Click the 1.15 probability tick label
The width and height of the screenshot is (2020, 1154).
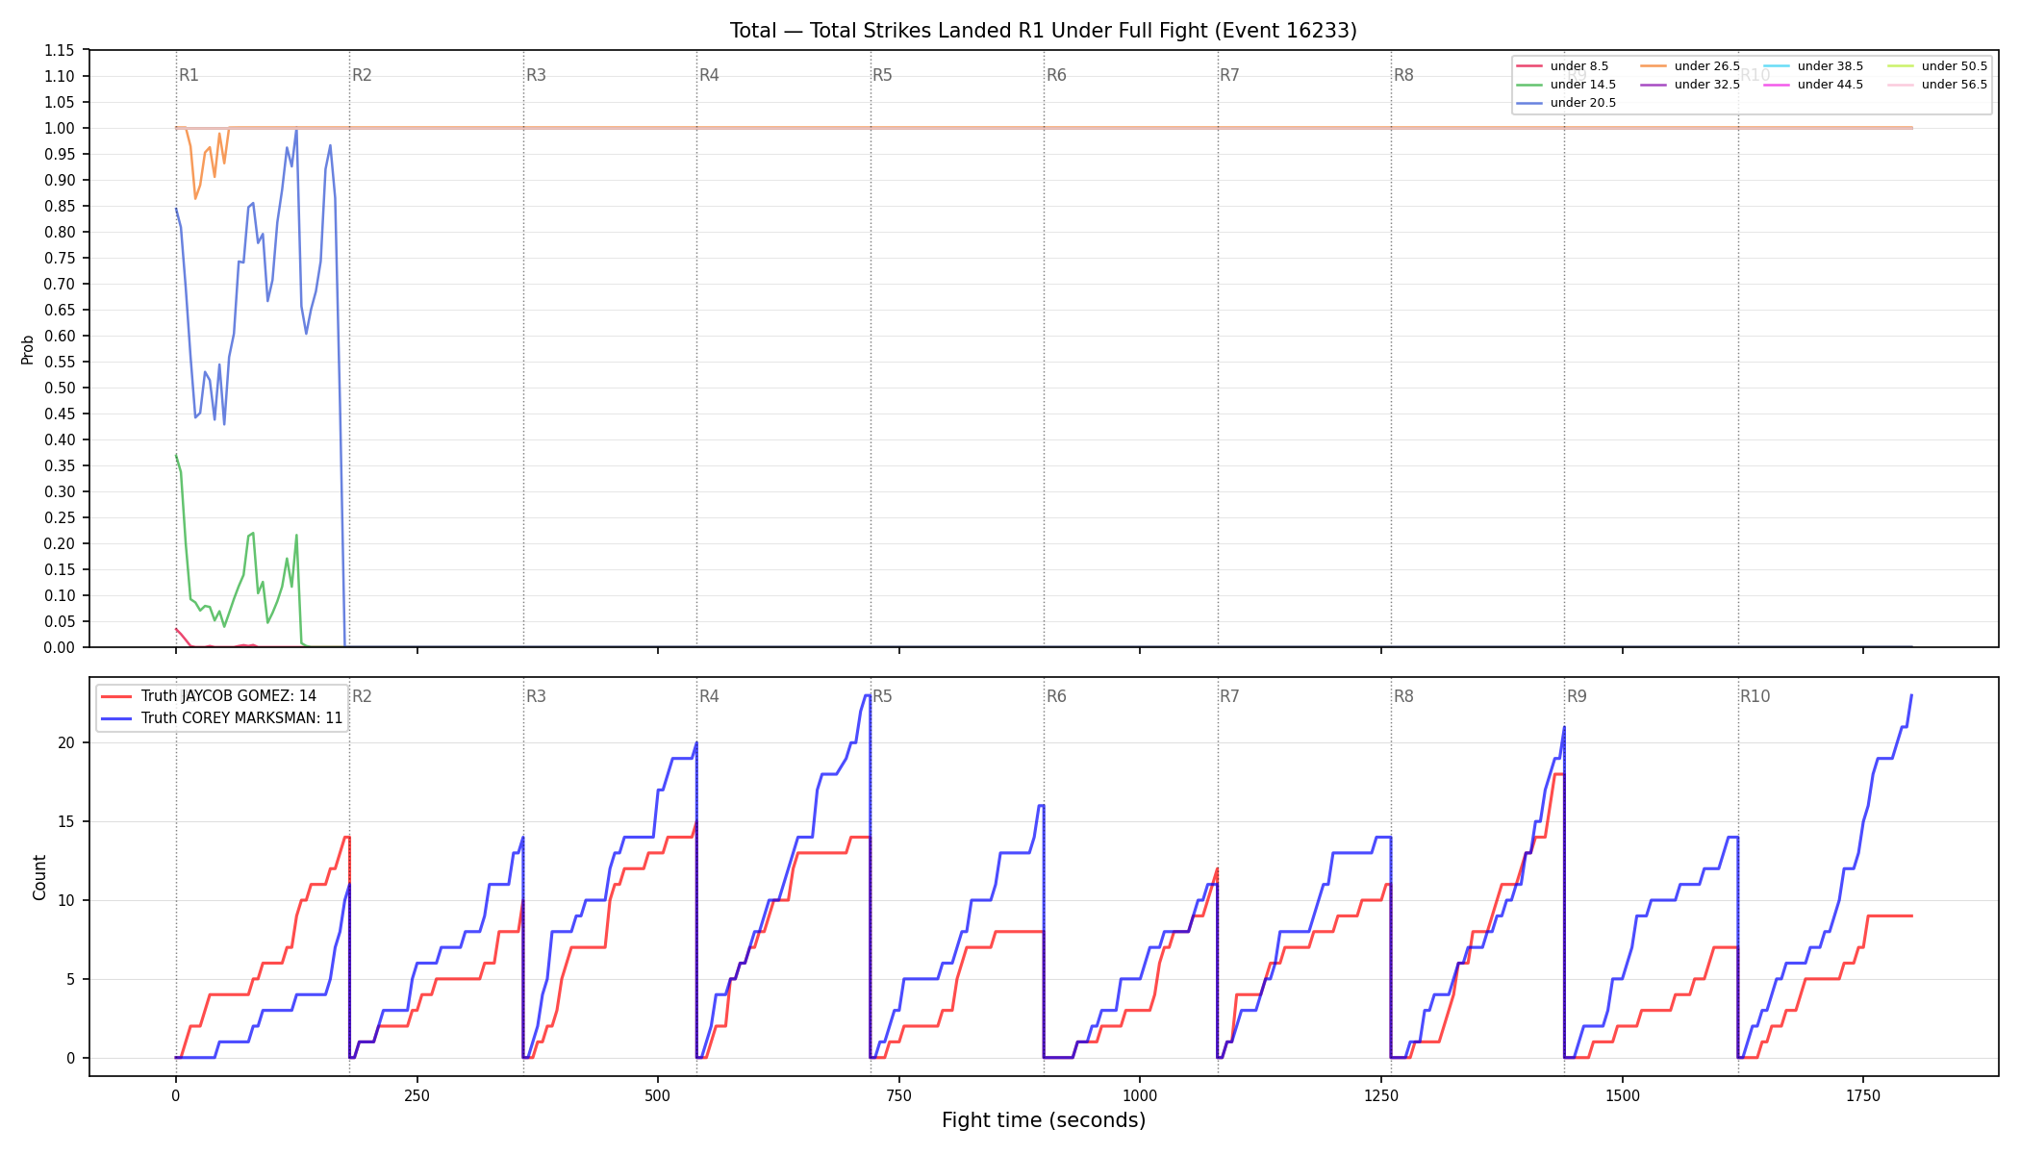pos(60,50)
